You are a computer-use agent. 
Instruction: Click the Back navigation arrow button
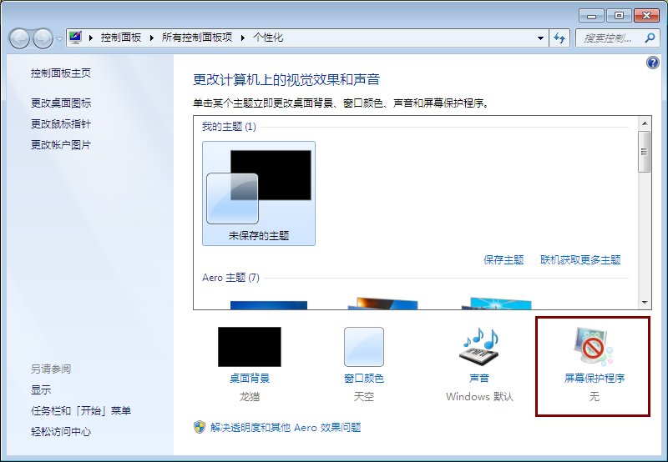pyautogui.click(x=19, y=38)
